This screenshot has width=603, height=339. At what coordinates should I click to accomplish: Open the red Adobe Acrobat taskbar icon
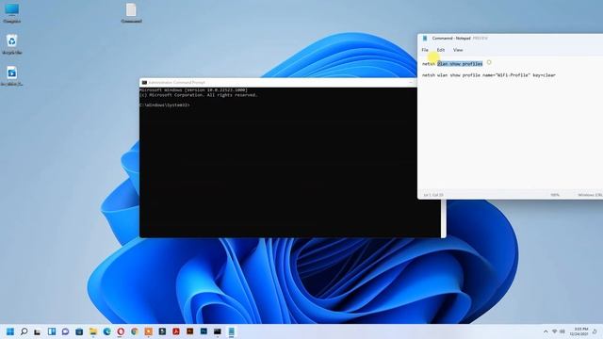(176, 331)
